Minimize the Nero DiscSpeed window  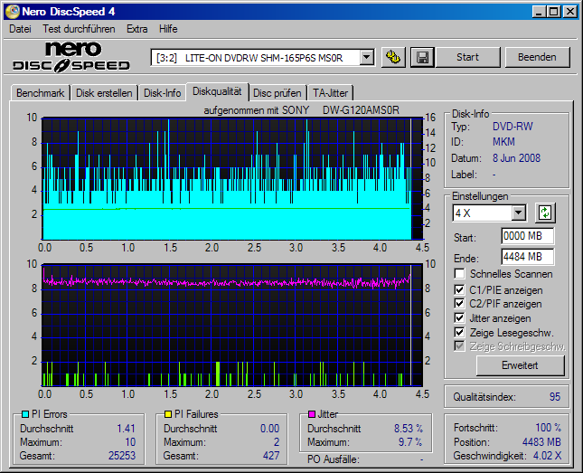click(x=539, y=12)
